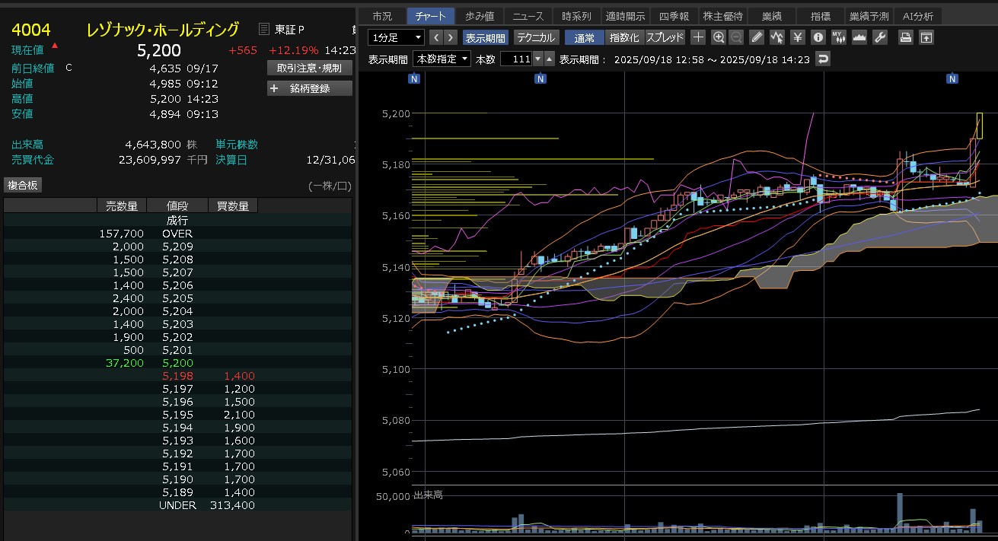Click the first N news marker
Viewport: 998px width, 541px height.
click(414, 78)
